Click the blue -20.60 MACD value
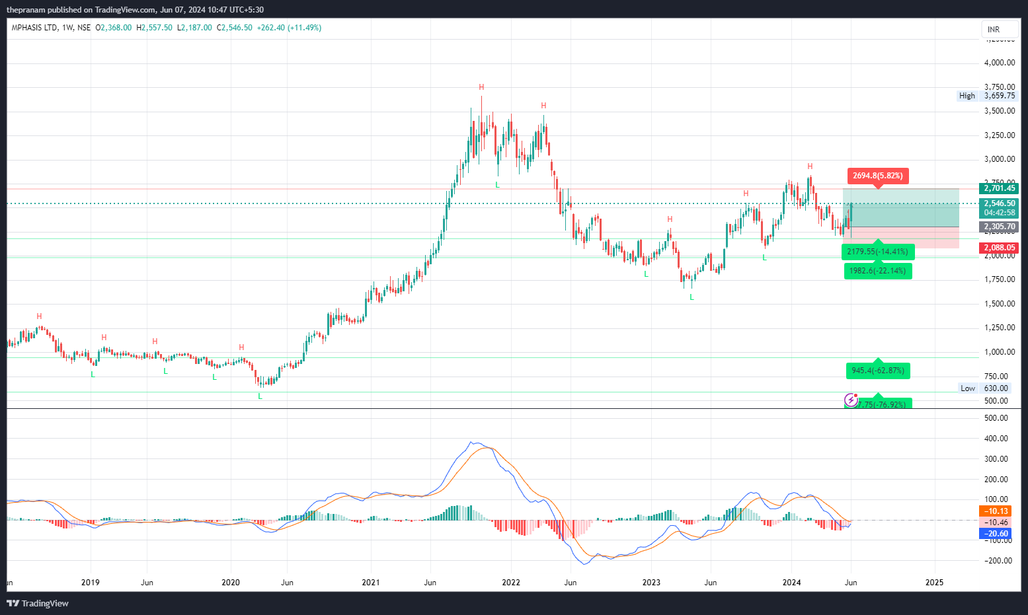Image resolution: width=1028 pixels, height=615 pixels. pyautogui.click(x=995, y=534)
